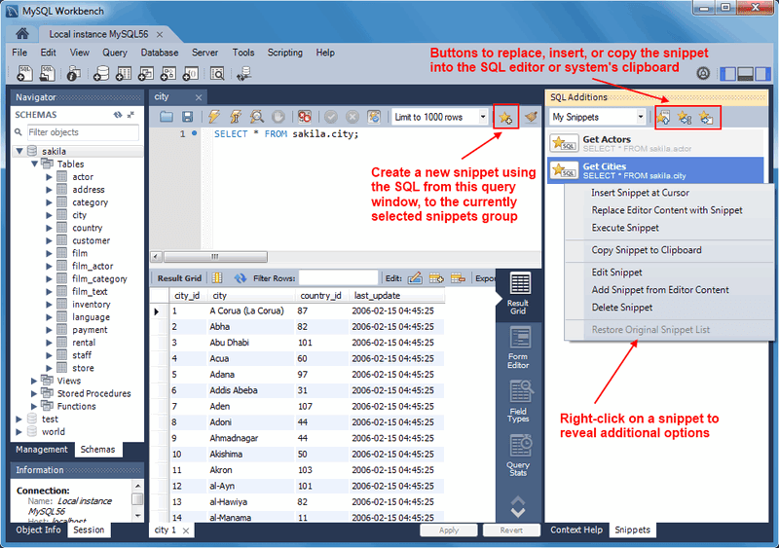Save query as snippet star icon
Screen dimensions: 779x548
click(505, 117)
